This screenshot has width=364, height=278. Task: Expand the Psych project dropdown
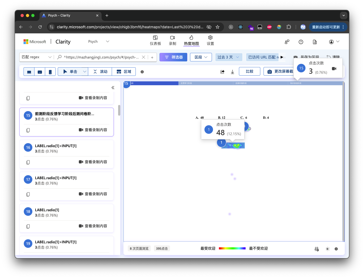(107, 41)
